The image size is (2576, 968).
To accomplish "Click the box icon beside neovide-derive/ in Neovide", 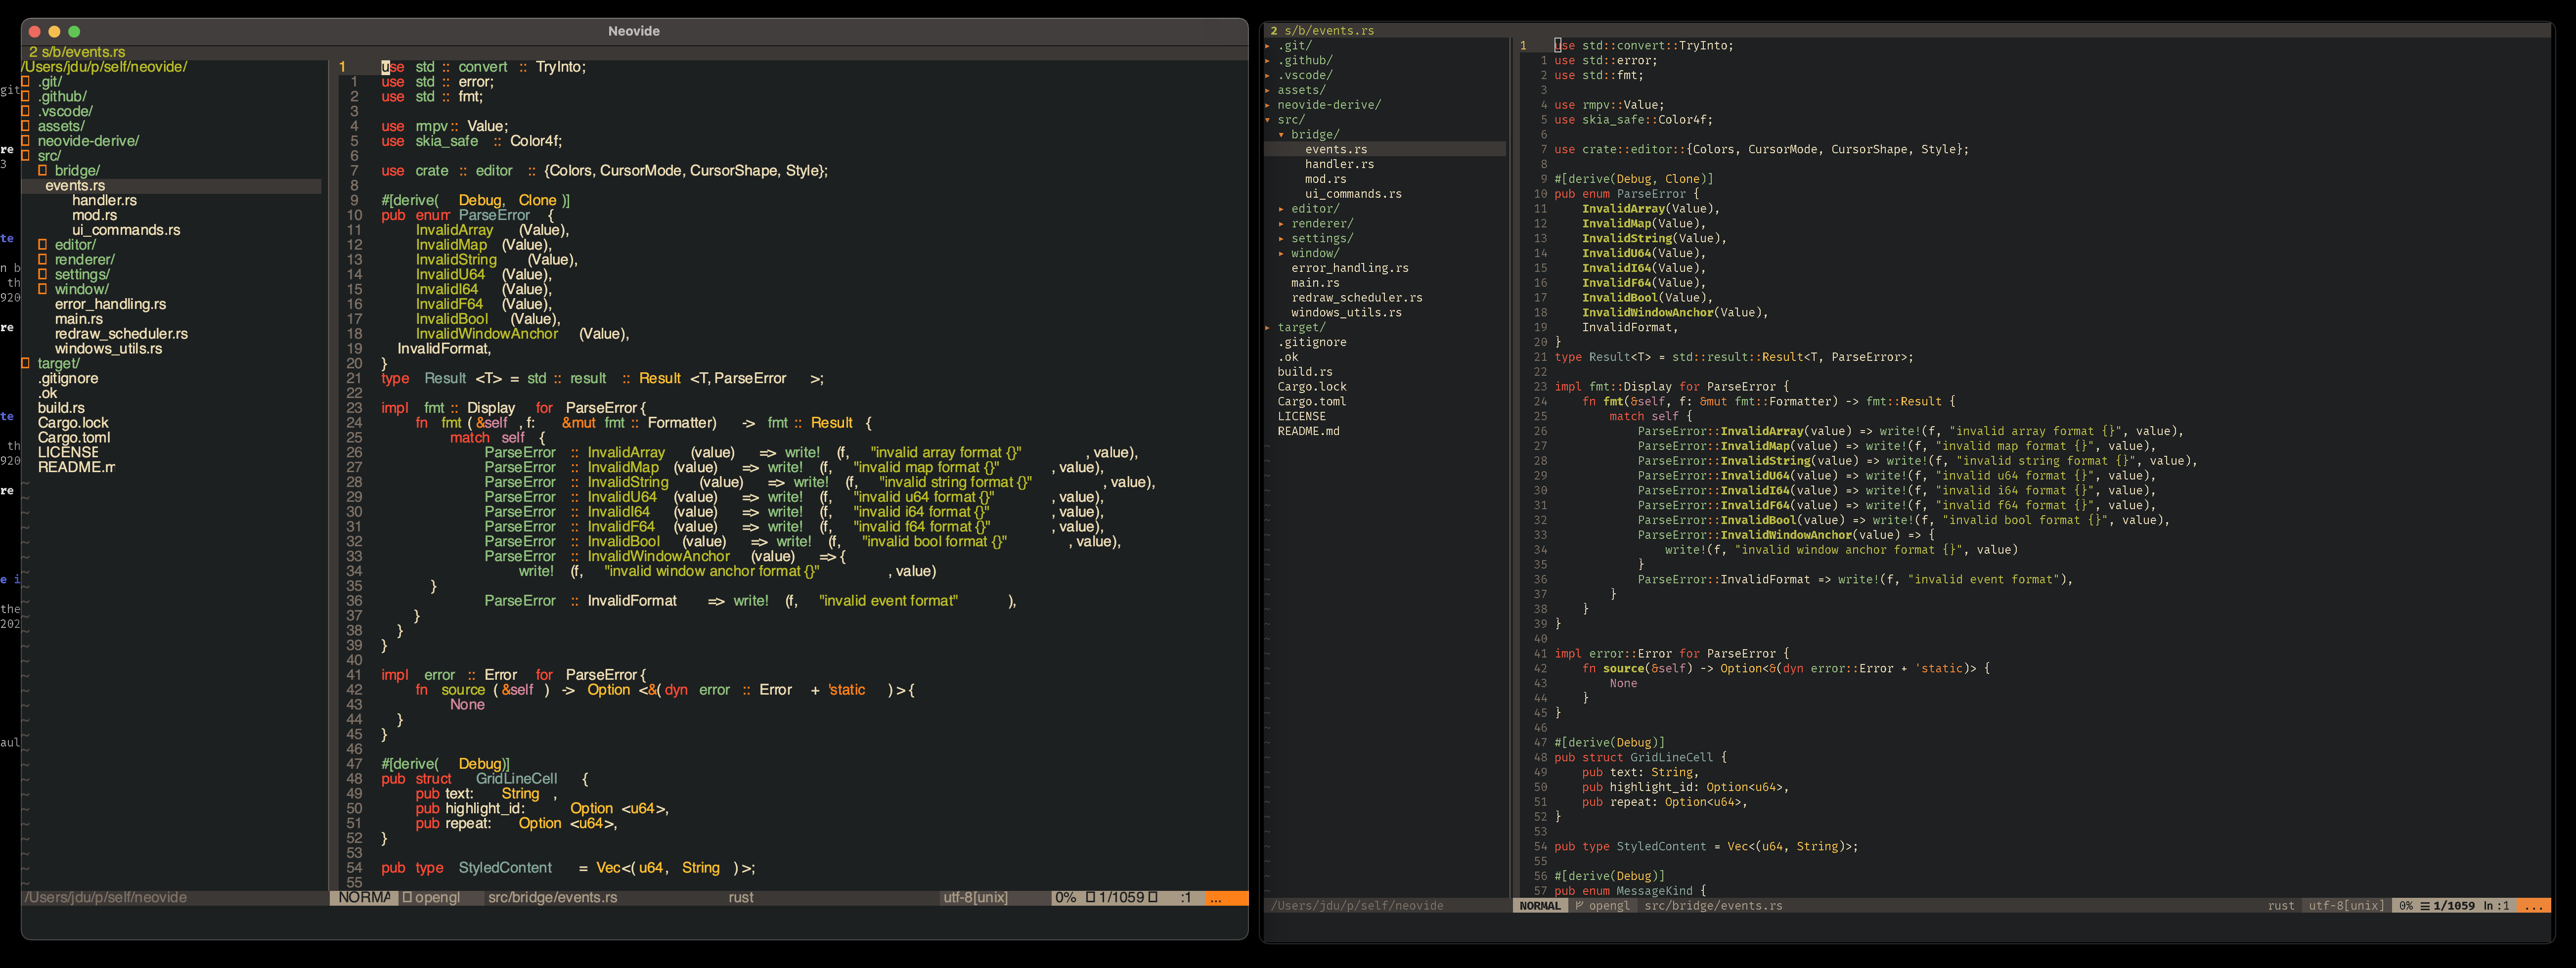I will coord(26,141).
